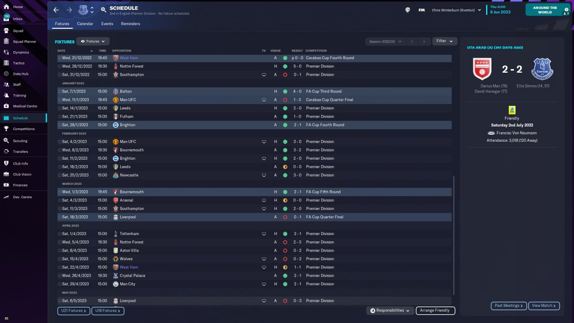The image size is (574, 323).
Task: Go to the Staff section
Action: click(17, 85)
